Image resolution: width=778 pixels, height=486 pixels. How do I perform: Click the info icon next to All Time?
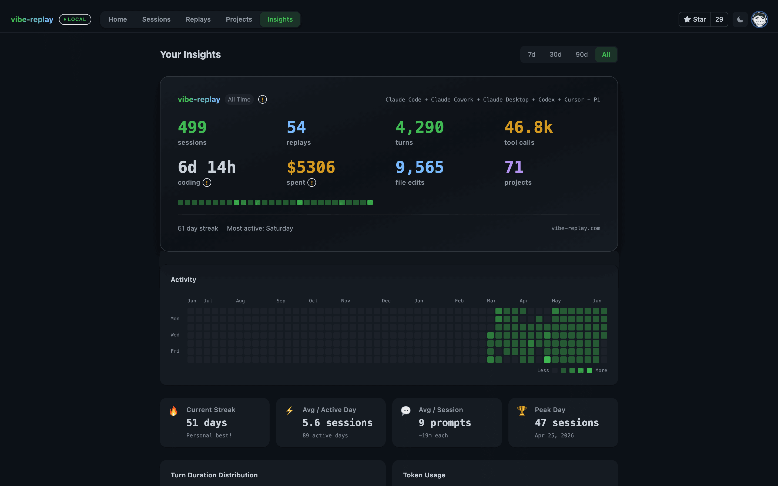(262, 100)
